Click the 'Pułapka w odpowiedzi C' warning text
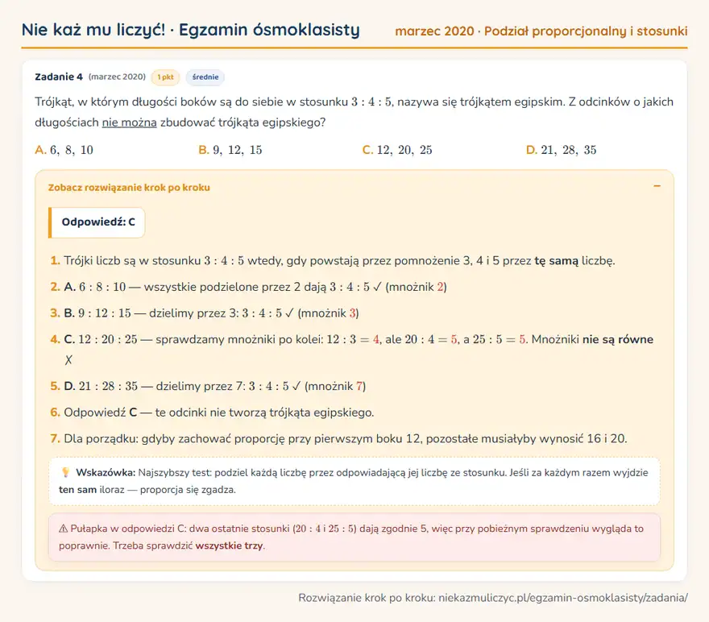The height and width of the screenshot is (622, 709). [351, 537]
